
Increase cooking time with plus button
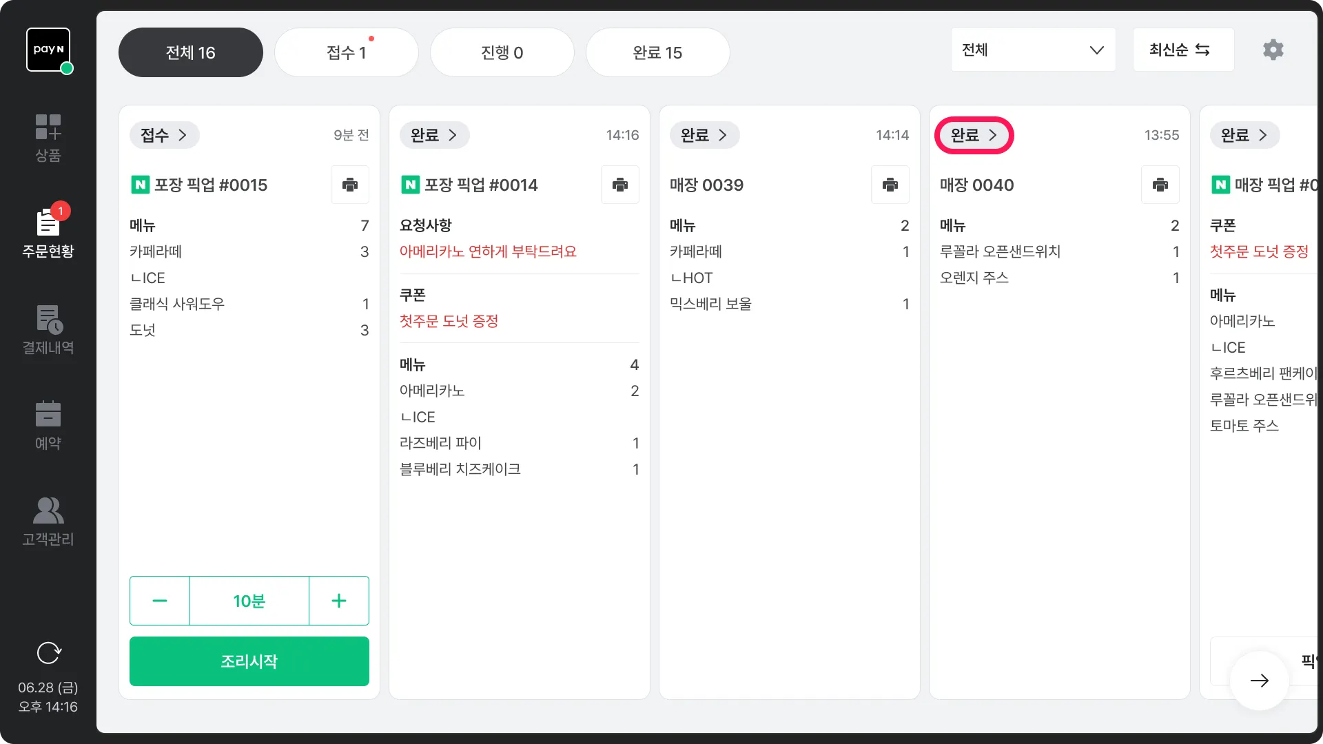(338, 601)
